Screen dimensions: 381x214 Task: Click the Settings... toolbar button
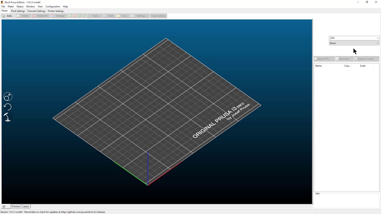point(139,16)
